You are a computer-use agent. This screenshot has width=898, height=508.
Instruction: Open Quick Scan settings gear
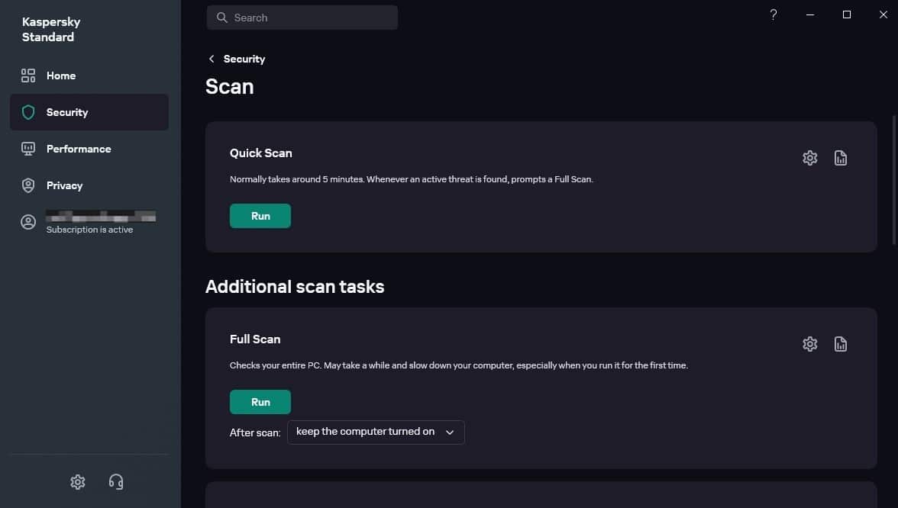[809, 157]
